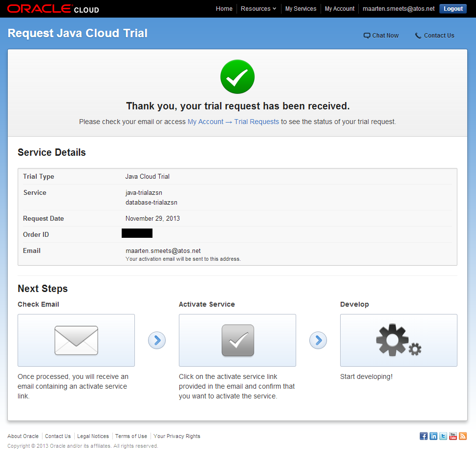The height and width of the screenshot is (459, 476).
Task: Click the Contact Us phone icon
Action: [418, 36]
